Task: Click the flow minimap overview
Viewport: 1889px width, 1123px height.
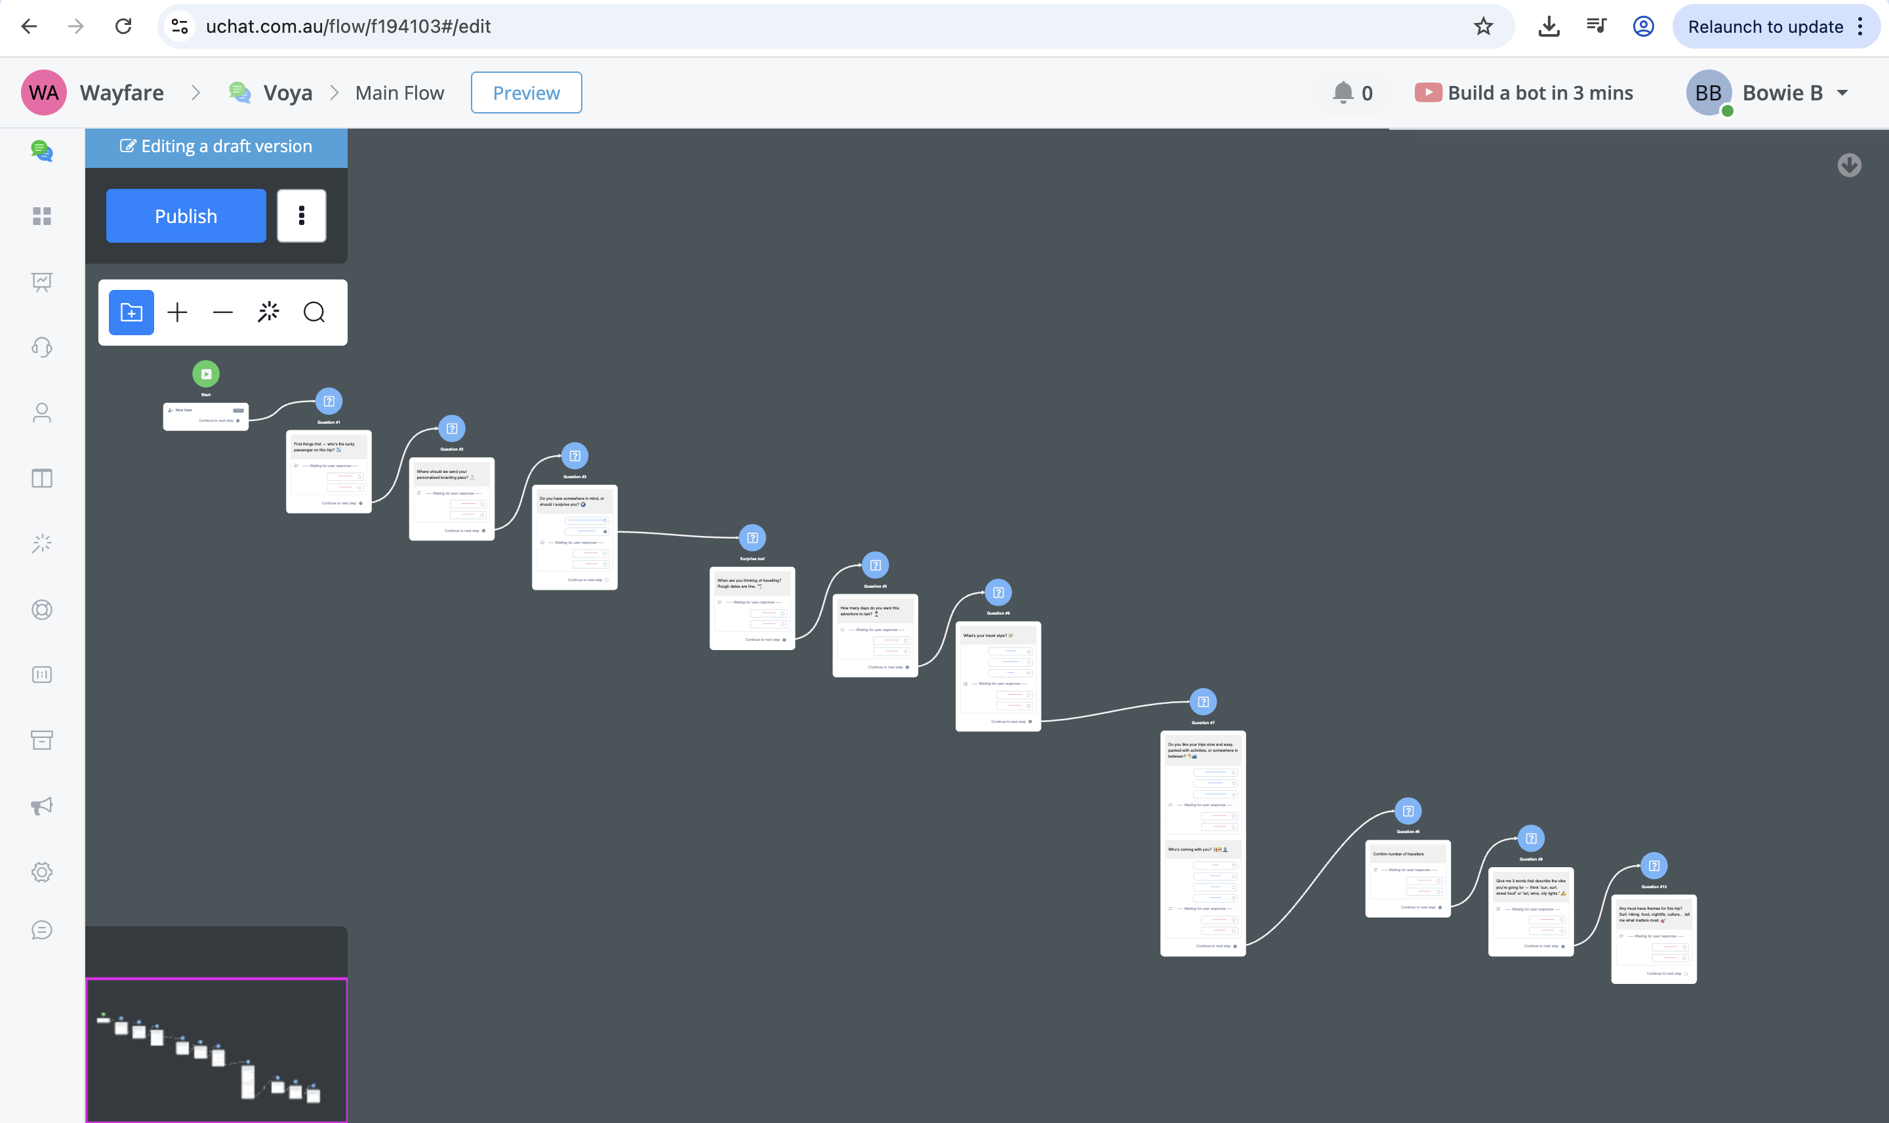Action: [216, 1050]
